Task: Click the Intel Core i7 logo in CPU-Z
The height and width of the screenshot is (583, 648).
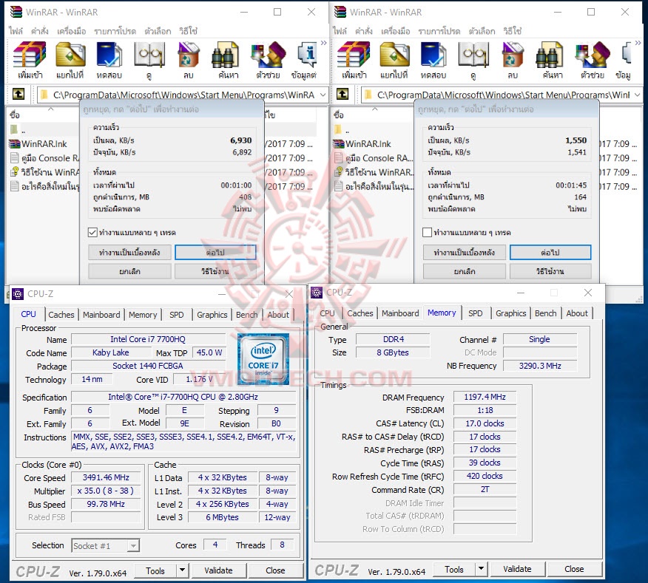Action: (263, 359)
